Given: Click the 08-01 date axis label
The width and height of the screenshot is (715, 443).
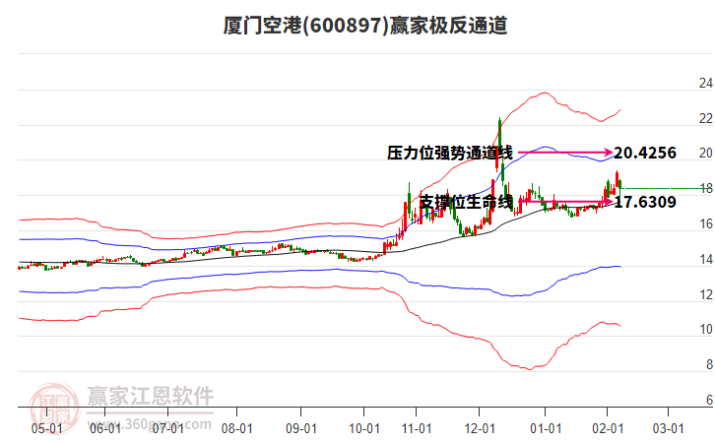Looking at the screenshot, I should pyautogui.click(x=236, y=428).
